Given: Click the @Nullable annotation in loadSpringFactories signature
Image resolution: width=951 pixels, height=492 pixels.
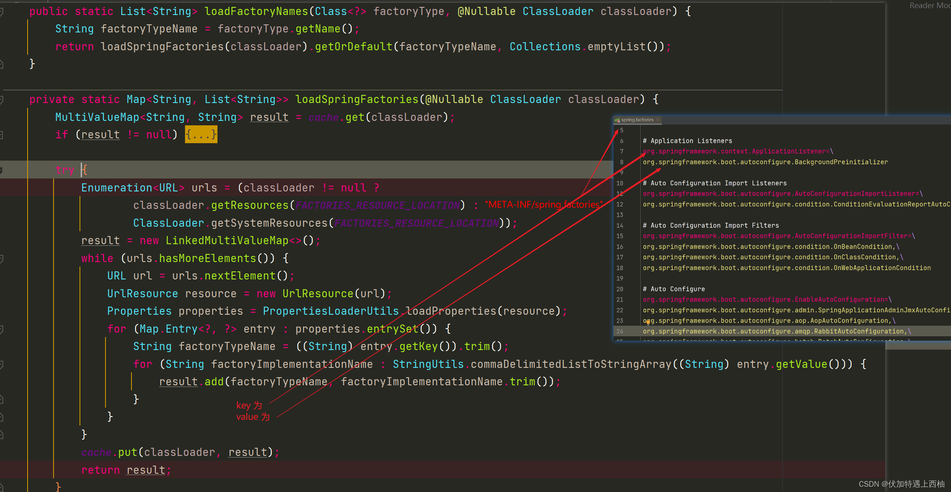Looking at the screenshot, I should [454, 99].
